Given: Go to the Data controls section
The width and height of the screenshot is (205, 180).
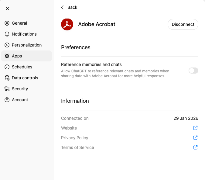Looking at the screenshot, I should [x=25, y=78].
